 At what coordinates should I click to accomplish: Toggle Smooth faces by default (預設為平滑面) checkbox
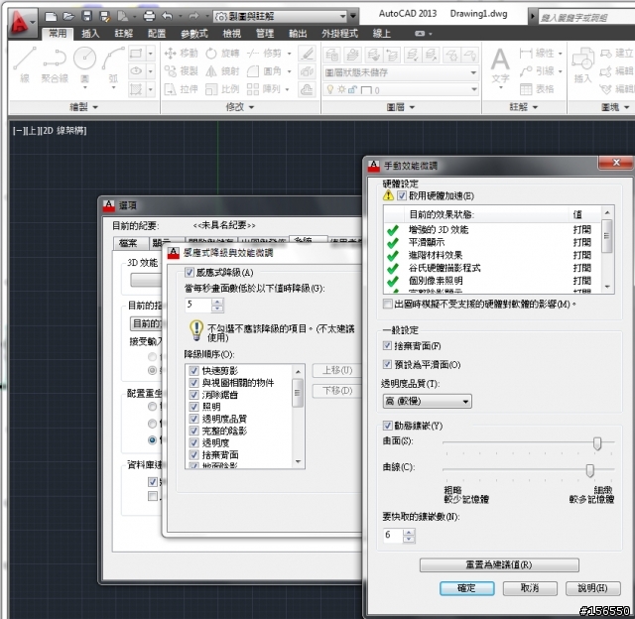(x=387, y=365)
